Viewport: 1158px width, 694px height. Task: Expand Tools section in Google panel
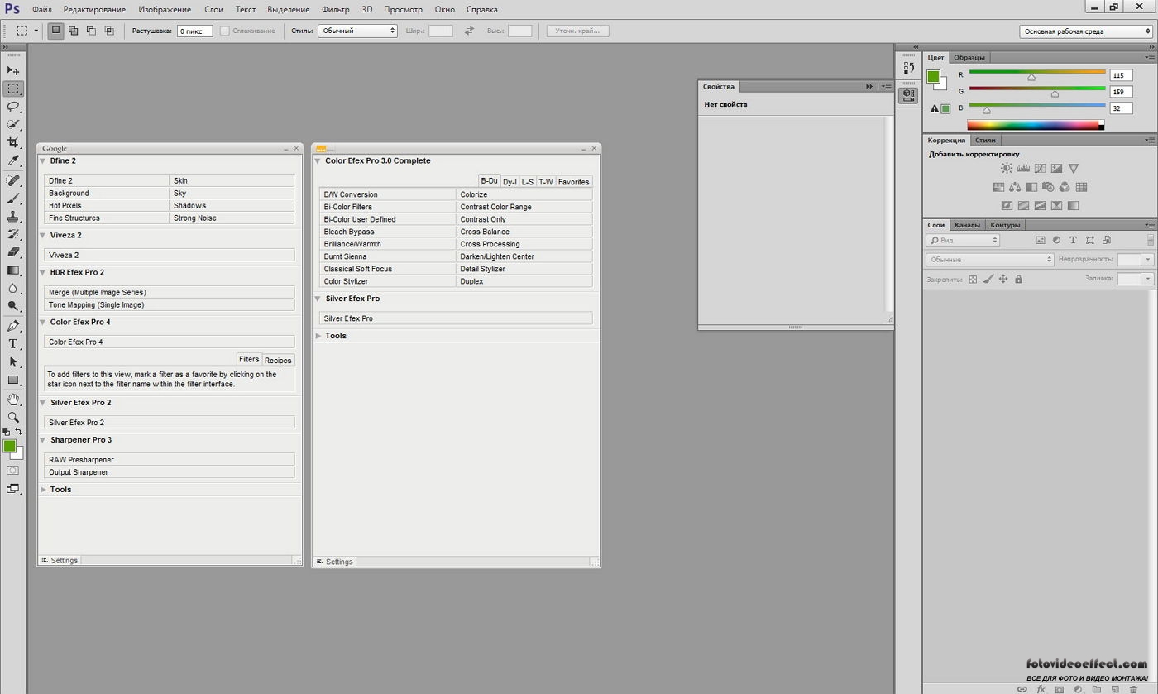[43, 490]
